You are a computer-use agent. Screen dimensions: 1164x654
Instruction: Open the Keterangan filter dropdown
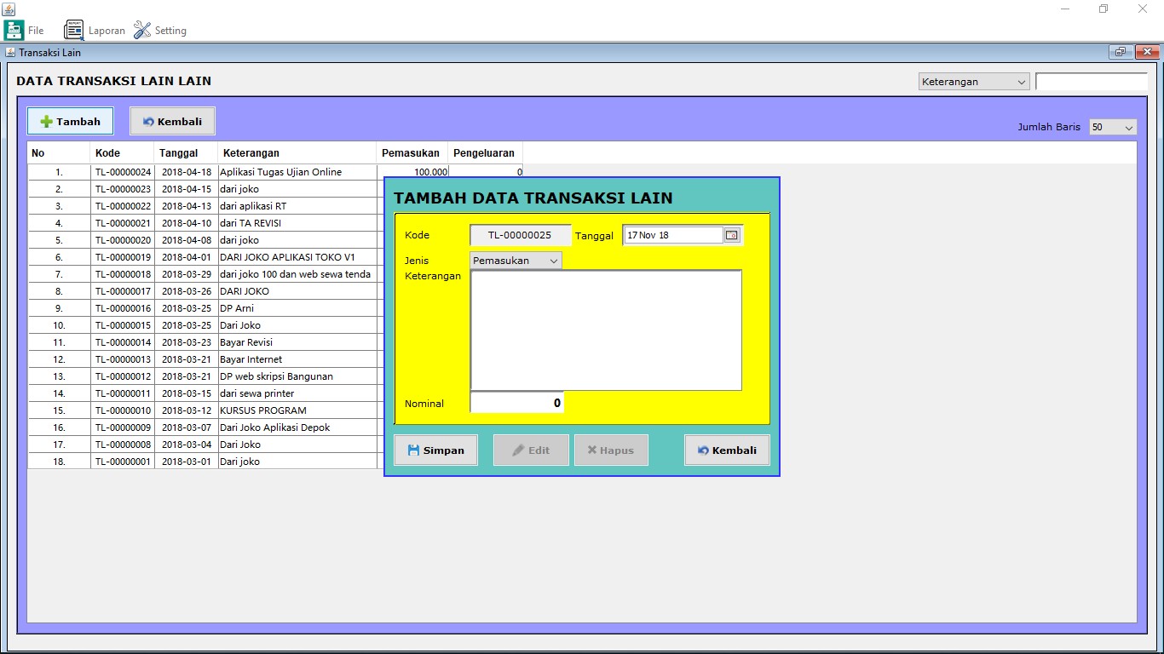coord(973,81)
